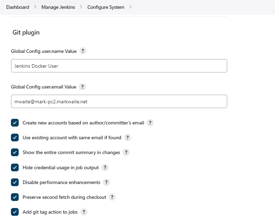Image resolution: width=275 pixels, height=220 pixels.
Task: Click the user.email input field
Action: (119, 102)
